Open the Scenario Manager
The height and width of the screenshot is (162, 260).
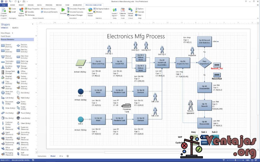coord(75,15)
